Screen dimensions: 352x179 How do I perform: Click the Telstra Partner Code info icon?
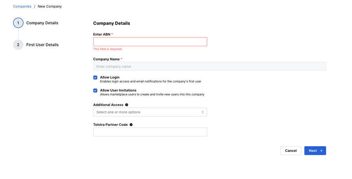pos(131,125)
